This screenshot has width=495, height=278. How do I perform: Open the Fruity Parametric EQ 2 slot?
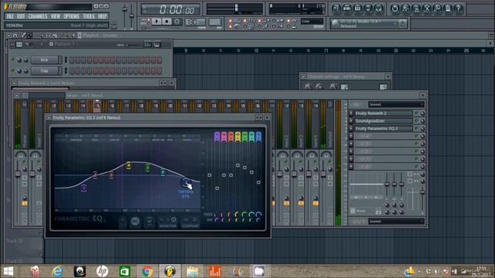click(384, 128)
